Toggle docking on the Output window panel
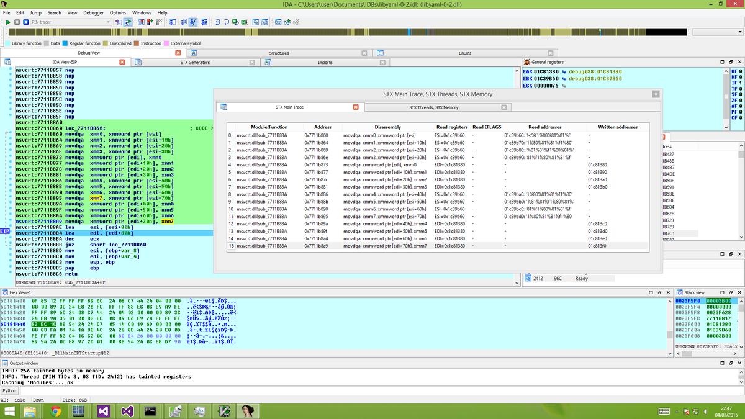The height and width of the screenshot is (419, 745). coord(731,363)
